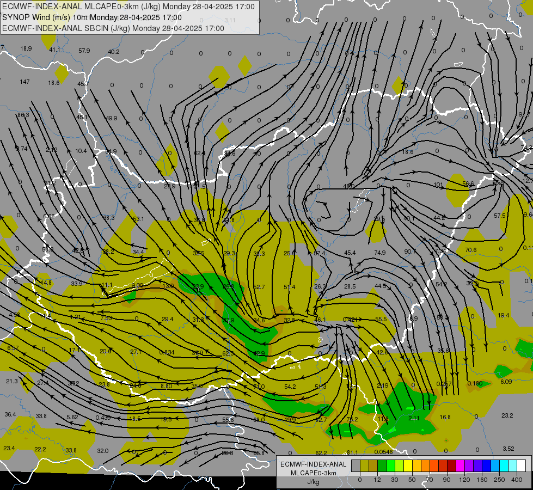Select the J/kg unit label in legend
This screenshot has height=490, width=533.
coord(313,482)
